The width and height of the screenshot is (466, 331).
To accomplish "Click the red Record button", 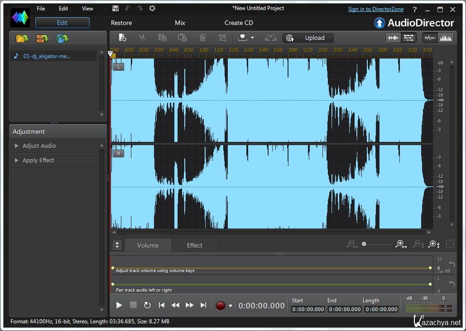I will (x=221, y=306).
